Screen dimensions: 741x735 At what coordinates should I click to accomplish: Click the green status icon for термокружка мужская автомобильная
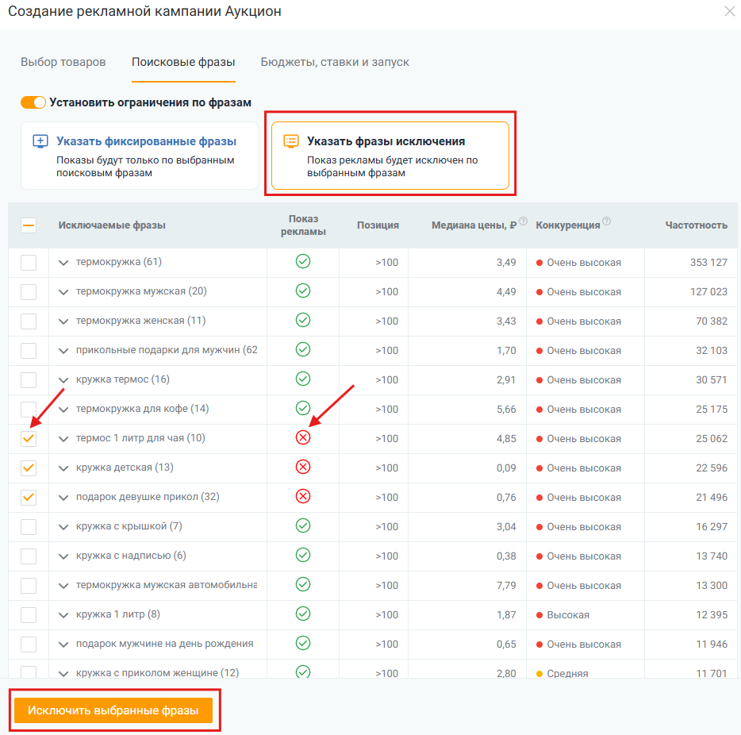(303, 584)
